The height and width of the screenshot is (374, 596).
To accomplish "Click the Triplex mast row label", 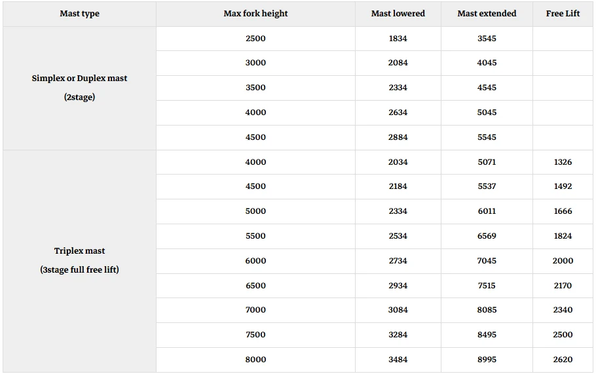I will [x=79, y=261].
